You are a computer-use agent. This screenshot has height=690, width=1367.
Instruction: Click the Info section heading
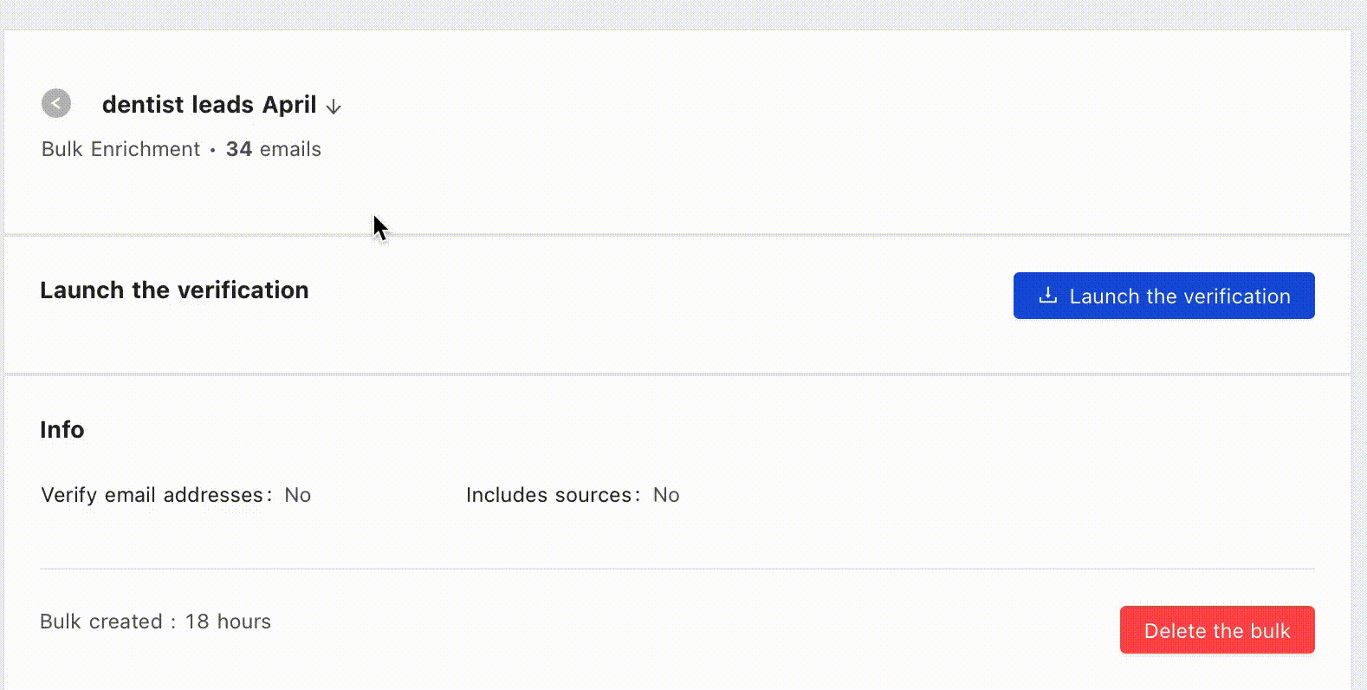pyautogui.click(x=62, y=430)
